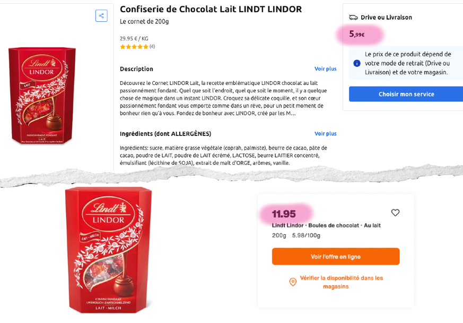Click the top LINDOR cornet product image
This screenshot has height=323, width=463.
pos(42,96)
